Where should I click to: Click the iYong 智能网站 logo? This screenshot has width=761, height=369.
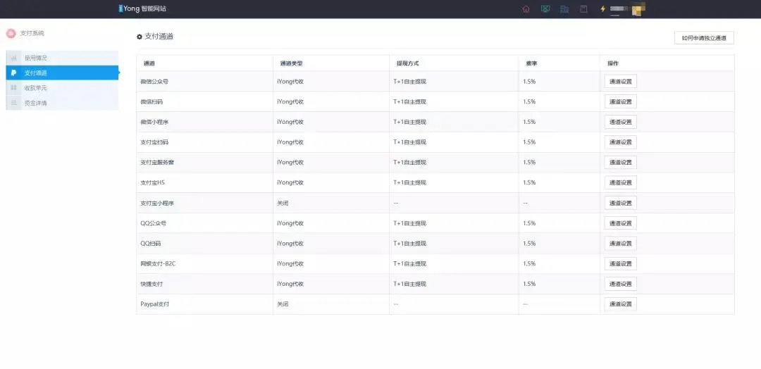pyautogui.click(x=142, y=8)
